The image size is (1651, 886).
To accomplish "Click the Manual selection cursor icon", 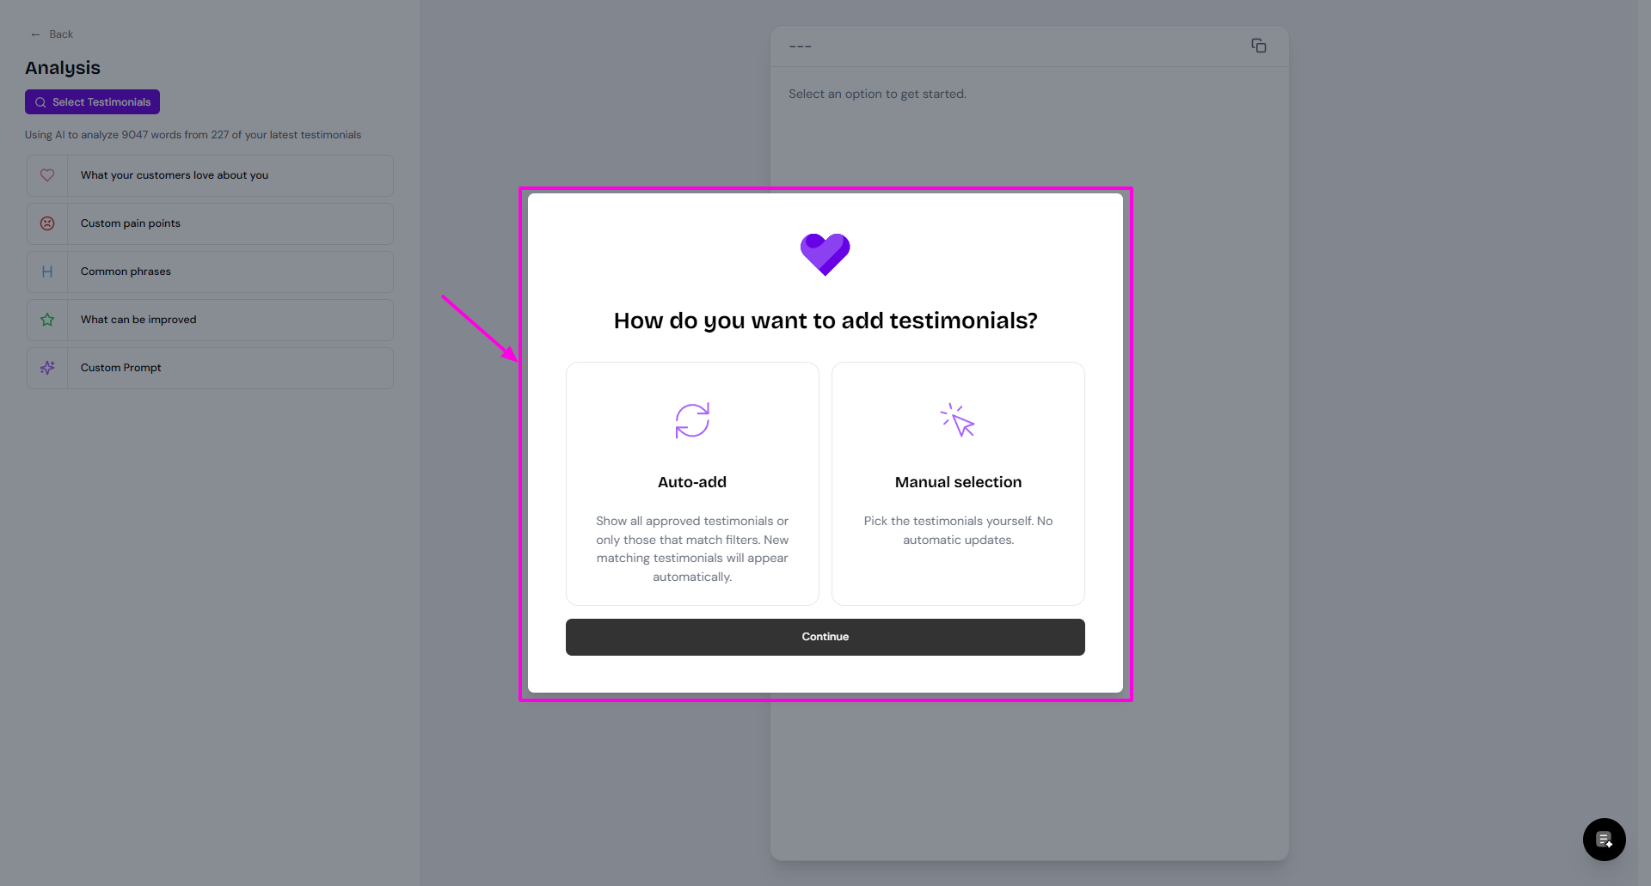I will click(x=958, y=421).
